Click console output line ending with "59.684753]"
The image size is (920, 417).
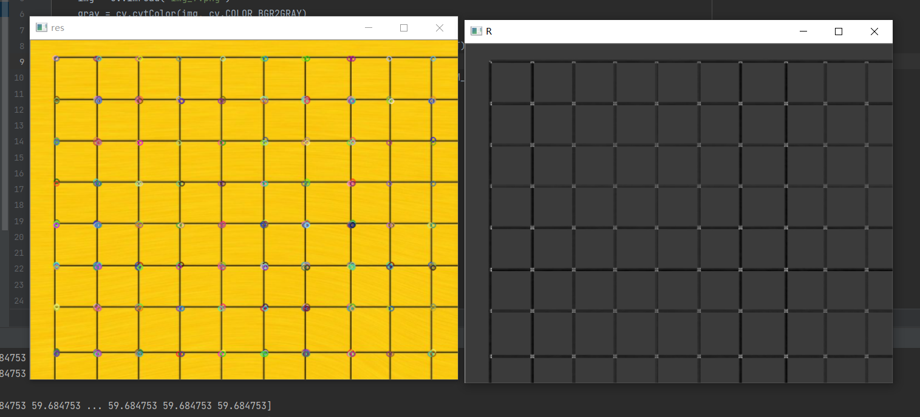tap(136, 405)
